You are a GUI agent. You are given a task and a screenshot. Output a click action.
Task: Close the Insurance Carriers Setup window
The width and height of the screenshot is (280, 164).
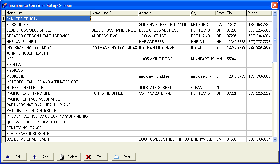(x=275, y=5)
